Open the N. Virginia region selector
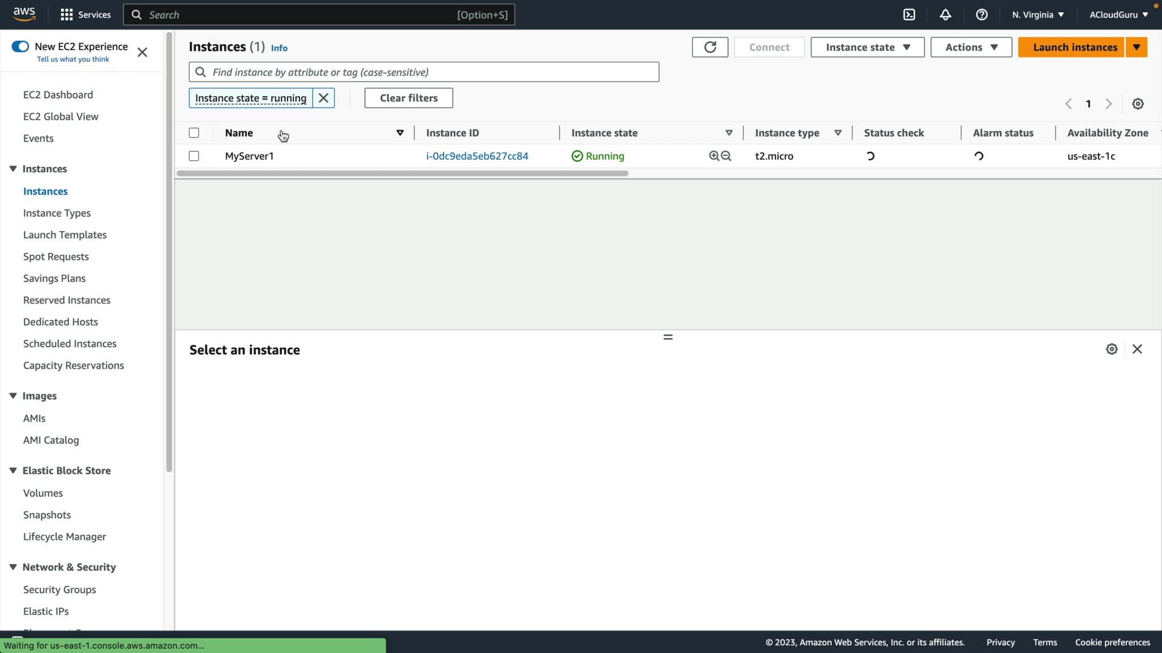 1037,15
